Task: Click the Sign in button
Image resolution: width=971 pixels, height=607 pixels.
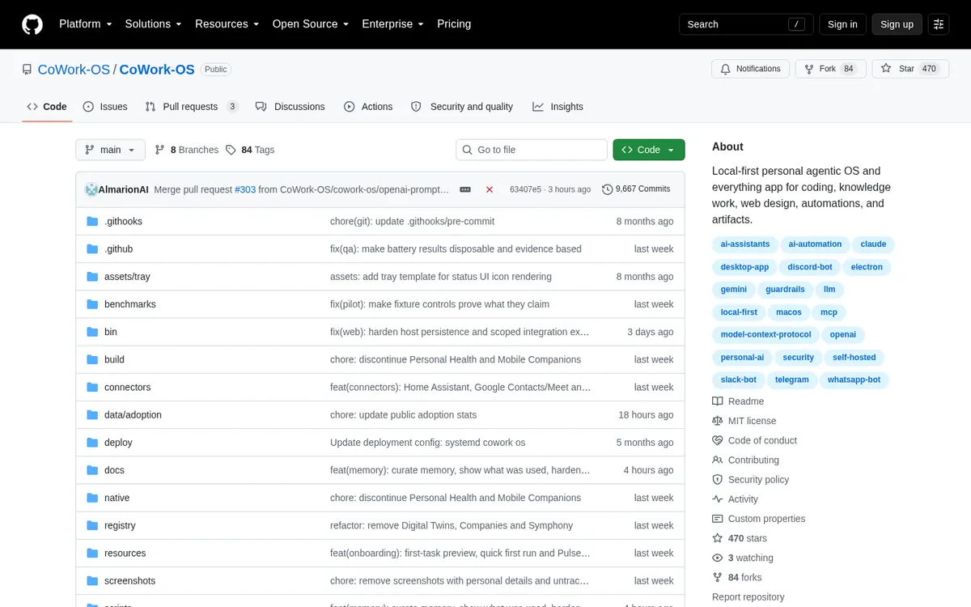Action: [842, 24]
